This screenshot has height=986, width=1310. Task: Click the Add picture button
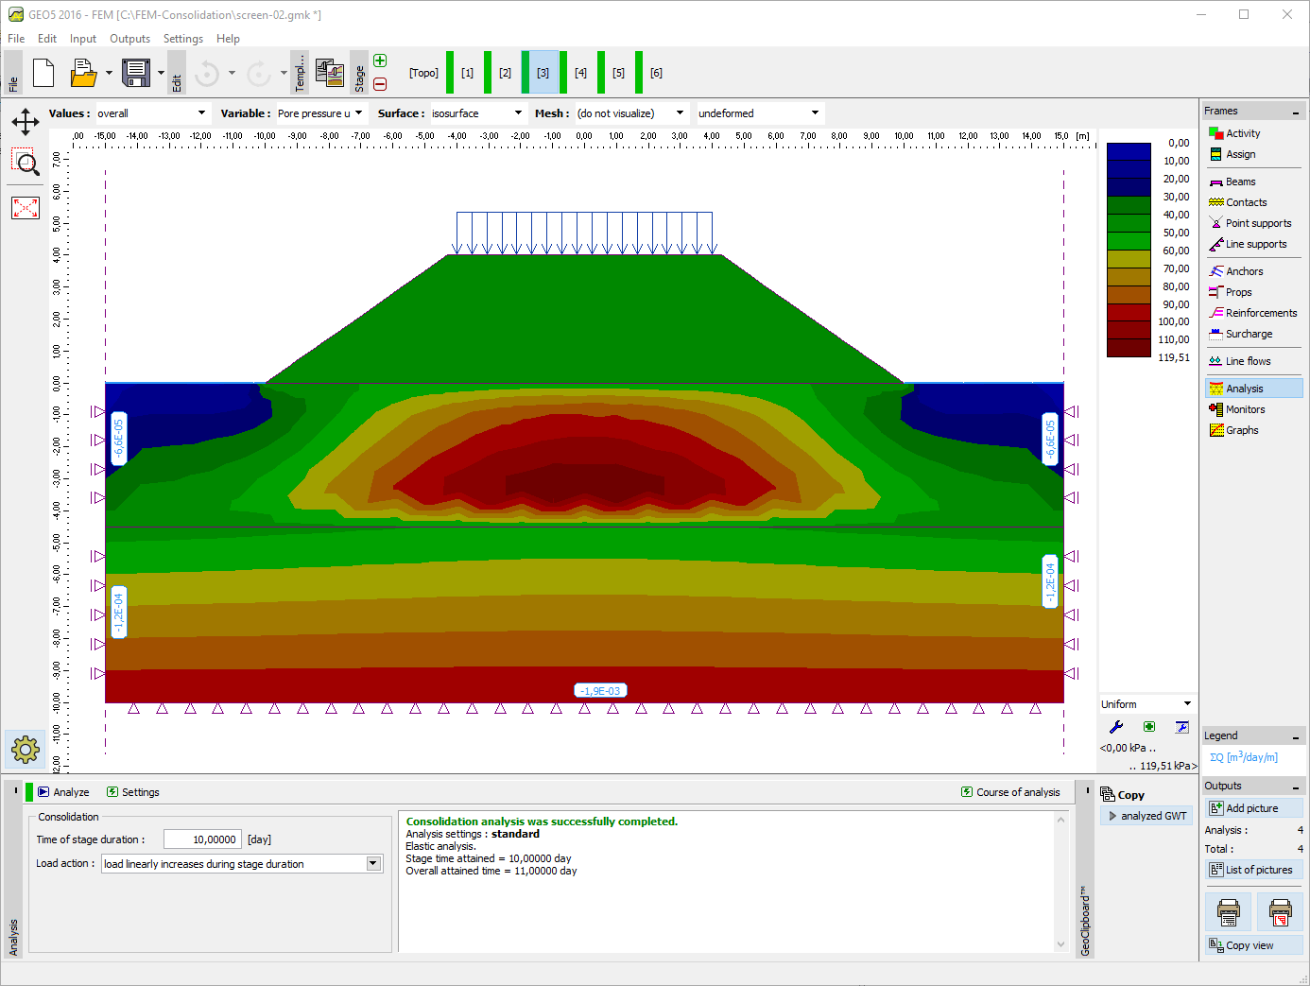1254,807
